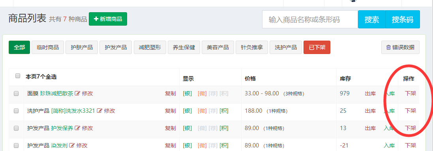Click the edit icon beside 染发剂
This screenshot has height=151, width=433.
point(72,145)
